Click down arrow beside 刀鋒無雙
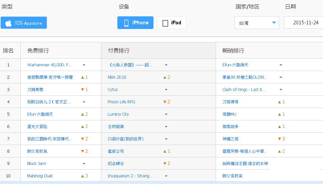Image resolution: width=323 pixels, height=184 pixels. [83, 90]
